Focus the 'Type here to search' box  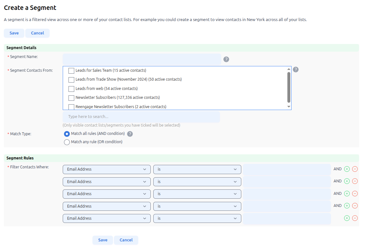[x=141, y=117]
